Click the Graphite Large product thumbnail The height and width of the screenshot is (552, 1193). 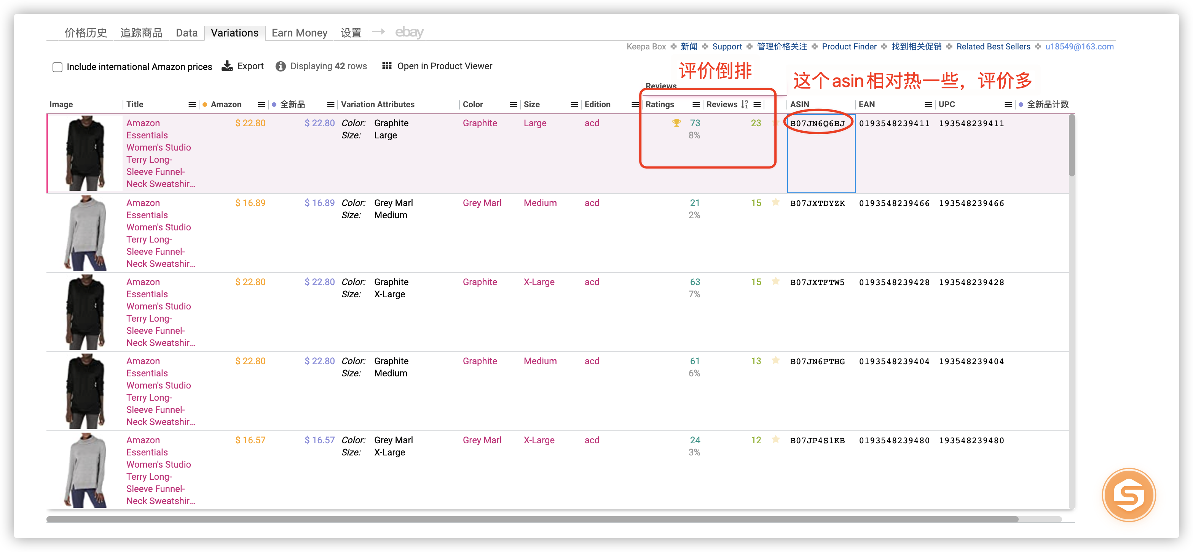pos(85,153)
